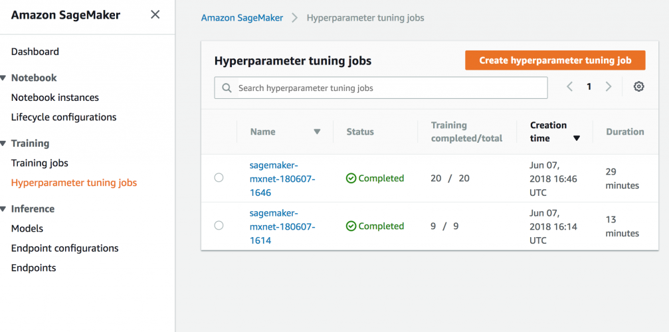Click Training section heading
This screenshot has width=669, height=332.
click(31, 143)
